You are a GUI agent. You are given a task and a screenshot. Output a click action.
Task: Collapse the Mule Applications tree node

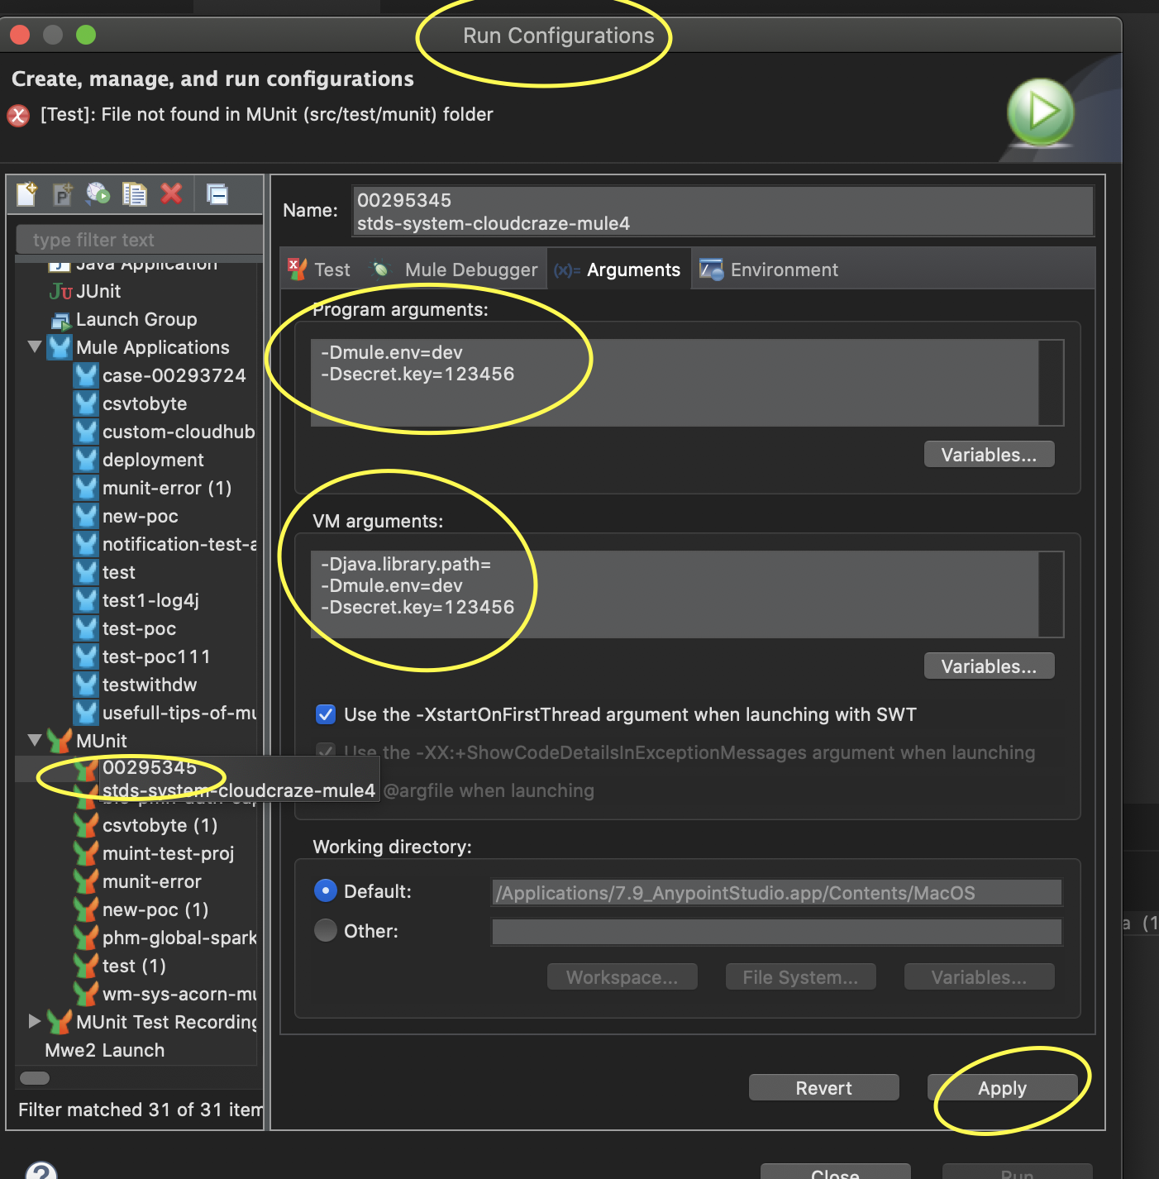pos(35,347)
